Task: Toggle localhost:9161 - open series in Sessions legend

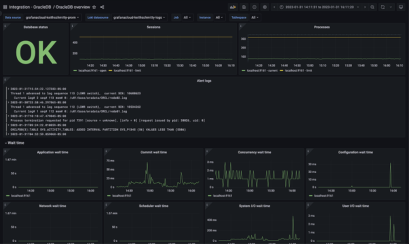Action: (x=93, y=71)
